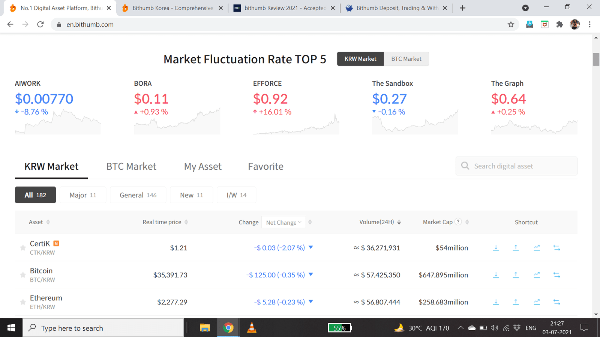Viewport: 600px width, 337px height.
Task: Open the AIWORK price card
Action: tap(58, 107)
